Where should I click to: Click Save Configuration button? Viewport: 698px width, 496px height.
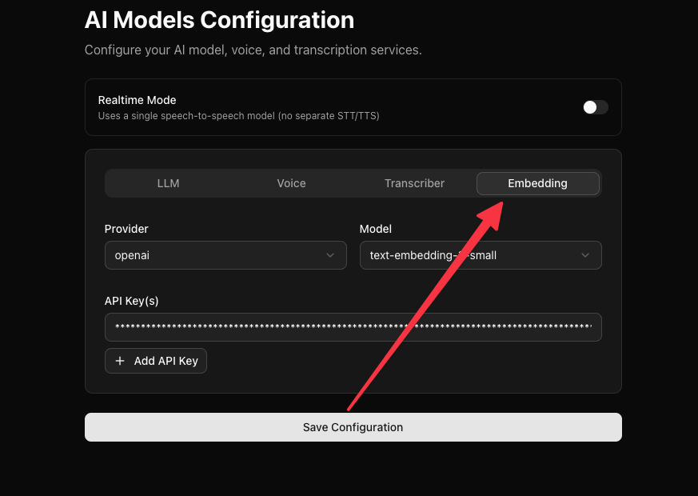[353, 427]
